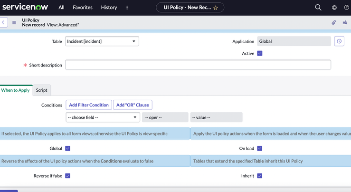
Task: Star the UI Policy page as favorite
Action: pyautogui.click(x=216, y=8)
